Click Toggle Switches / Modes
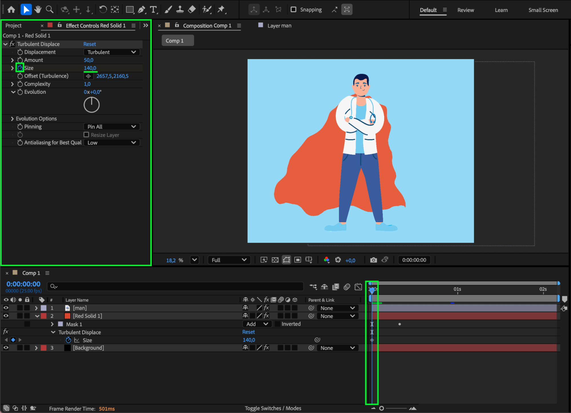Screen dimensions: 571x413 tap(273, 408)
